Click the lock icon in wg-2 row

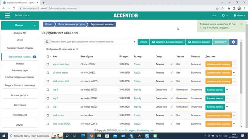coord(172,98)
